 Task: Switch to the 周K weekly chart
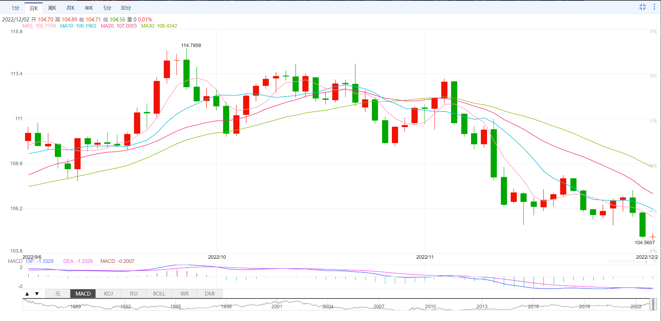coord(52,8)
